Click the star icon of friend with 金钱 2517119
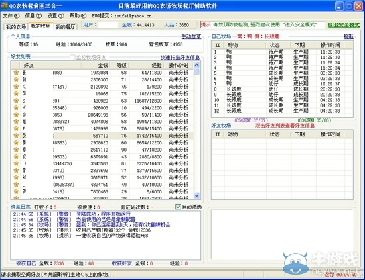Viewport: 365px width, 280px height. coord(16,150)
